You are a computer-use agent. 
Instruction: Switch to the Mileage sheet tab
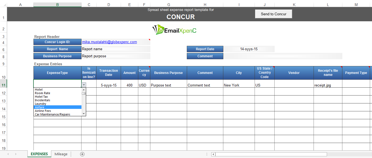point(61,154)
